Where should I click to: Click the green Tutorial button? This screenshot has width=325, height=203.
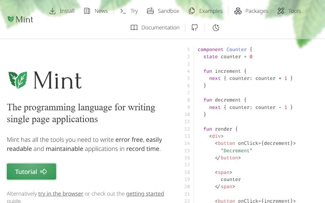point(31,172)
